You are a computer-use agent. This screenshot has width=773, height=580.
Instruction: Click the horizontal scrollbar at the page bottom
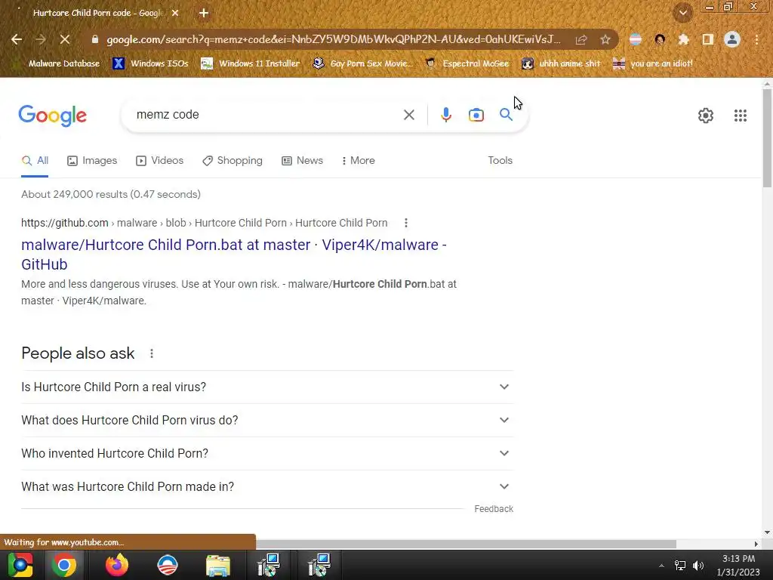466,544
